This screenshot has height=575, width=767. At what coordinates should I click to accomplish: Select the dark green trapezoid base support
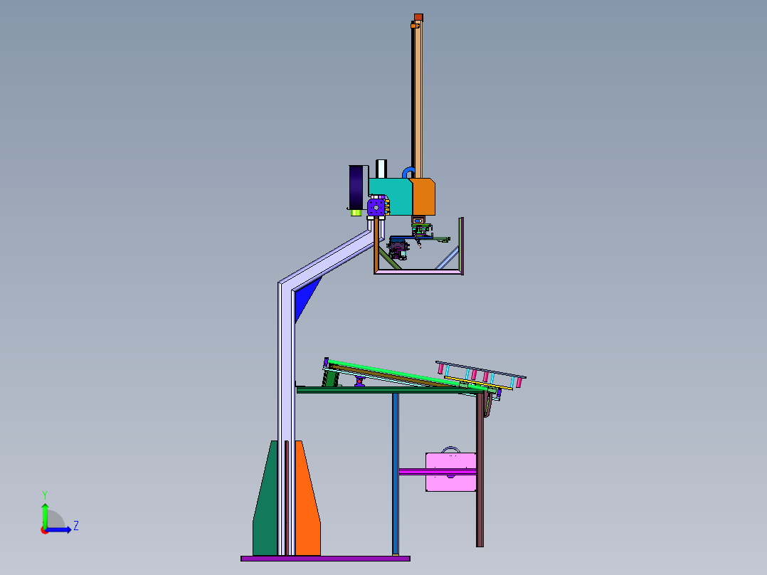[265, 498]
